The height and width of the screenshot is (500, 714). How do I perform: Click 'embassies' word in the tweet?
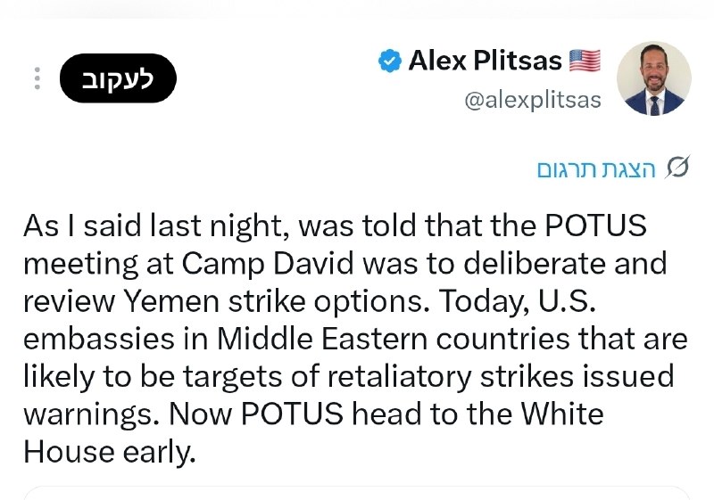[x=99, y=339]
